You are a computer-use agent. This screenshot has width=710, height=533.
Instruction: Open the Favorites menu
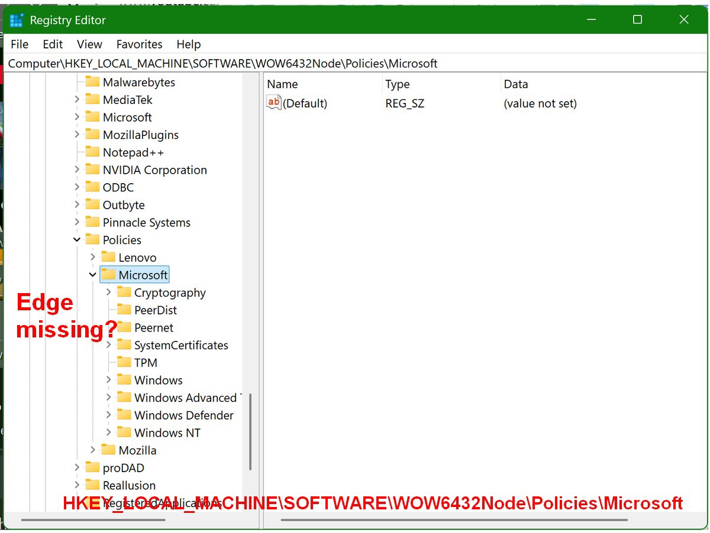(139, 44)
